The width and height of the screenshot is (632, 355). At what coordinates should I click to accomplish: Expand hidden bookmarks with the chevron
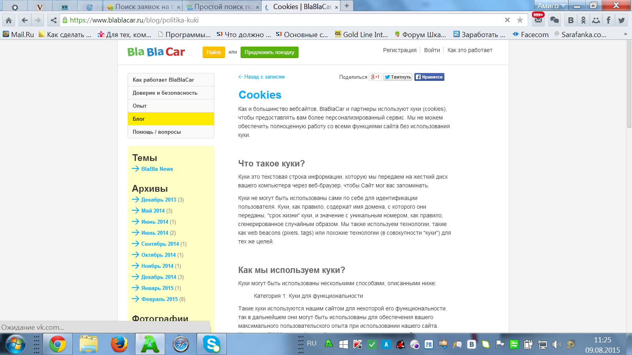(x=625, y=34)
